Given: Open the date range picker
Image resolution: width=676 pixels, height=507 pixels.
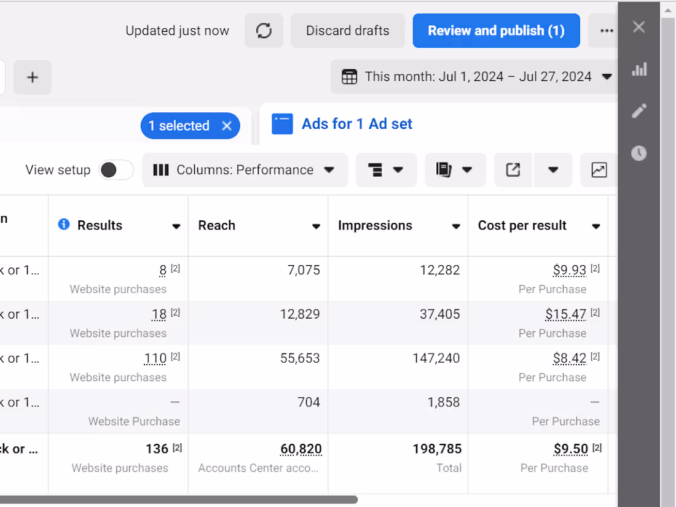Looking at the screenshot, I should click(x=474, y=77).
